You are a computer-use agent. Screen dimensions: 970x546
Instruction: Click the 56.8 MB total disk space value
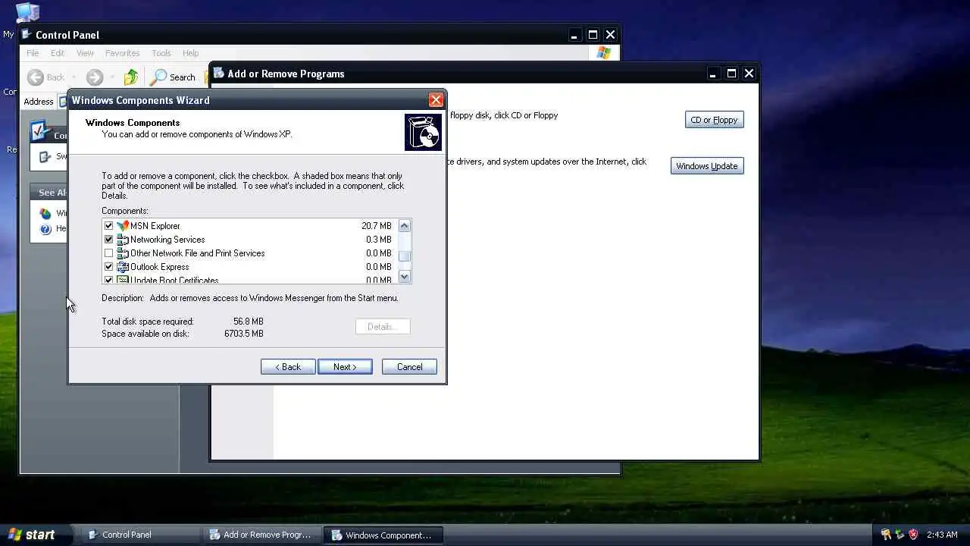[x=249, y=322]
